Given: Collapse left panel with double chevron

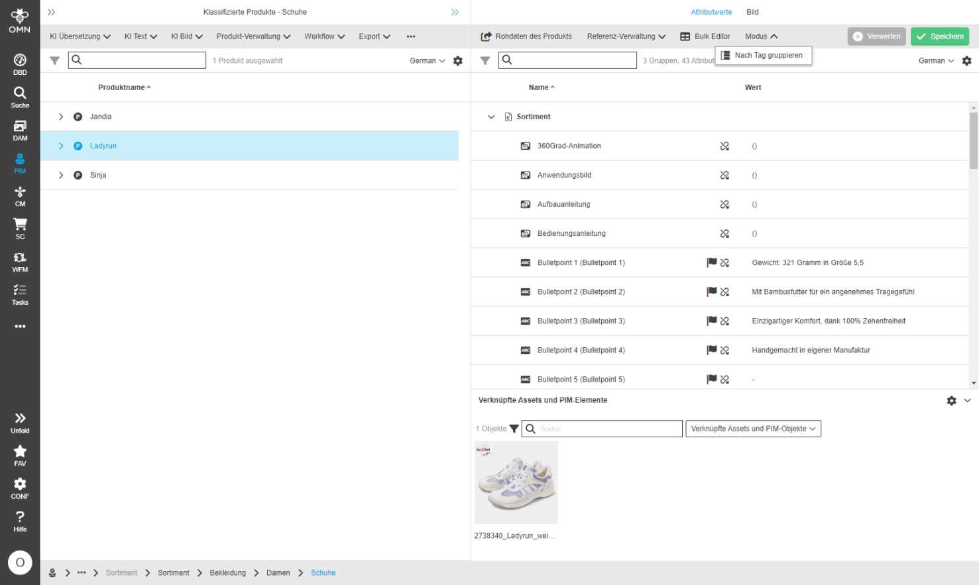Looking at the screenshot, I should (51, 12).
